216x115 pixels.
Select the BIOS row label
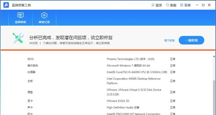(x=31, y=59)
